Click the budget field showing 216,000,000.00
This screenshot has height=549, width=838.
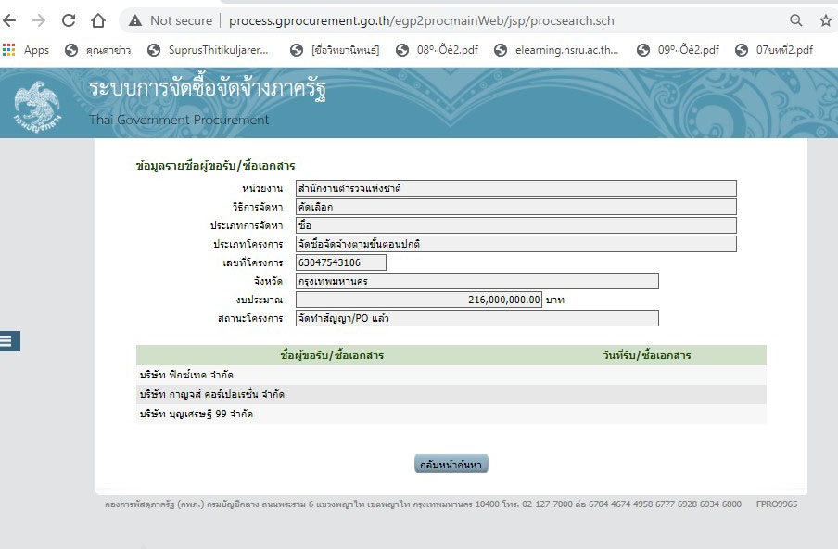click(418, 300)
